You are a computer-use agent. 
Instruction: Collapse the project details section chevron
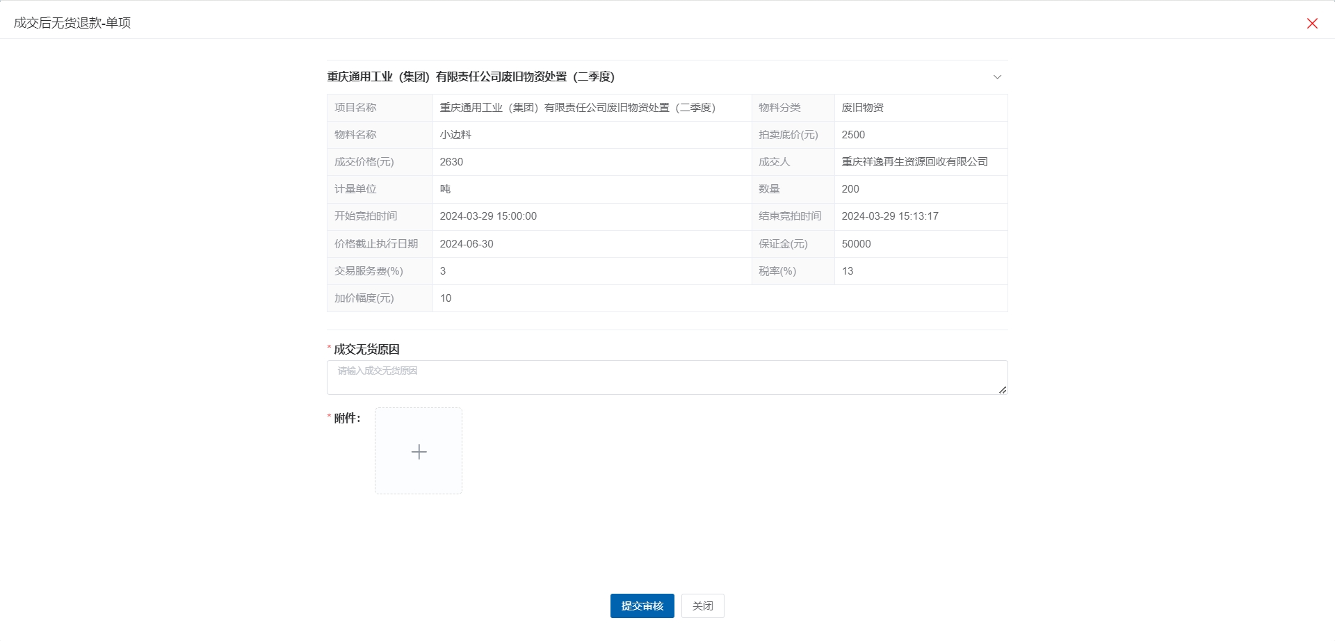click(997, 77)
